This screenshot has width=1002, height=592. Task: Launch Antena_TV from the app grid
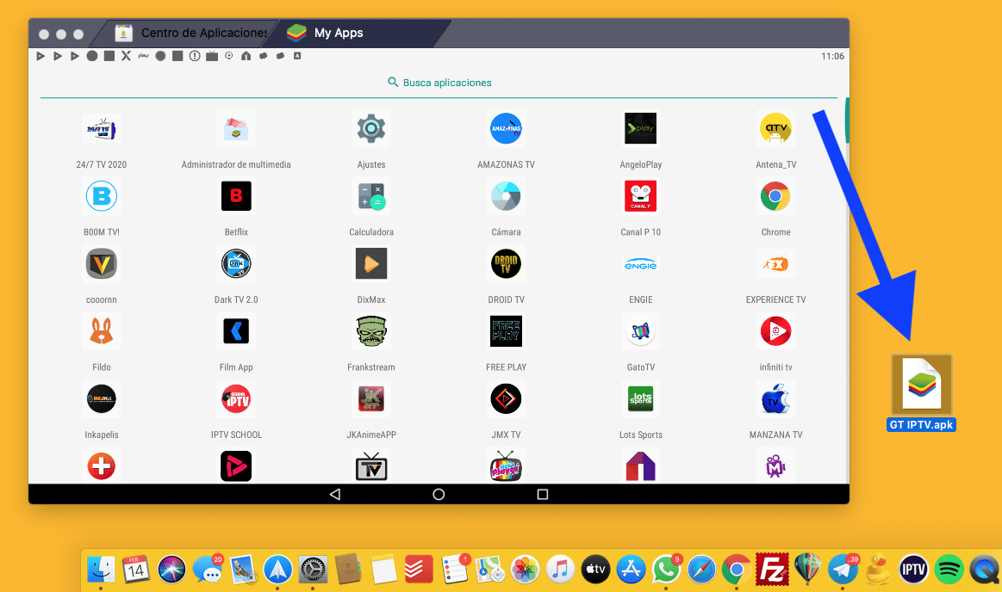[x=775, y=128]
